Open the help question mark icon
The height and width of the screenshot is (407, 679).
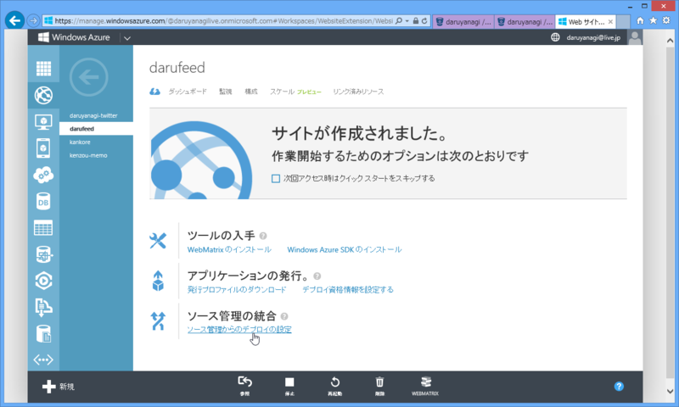click(619, 387)
